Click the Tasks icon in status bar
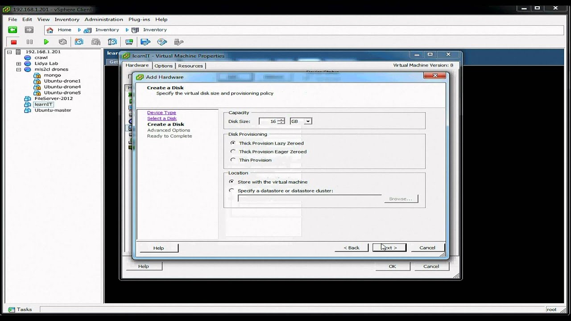The height and width of the screenshot is (321, 571). (11, 309)
